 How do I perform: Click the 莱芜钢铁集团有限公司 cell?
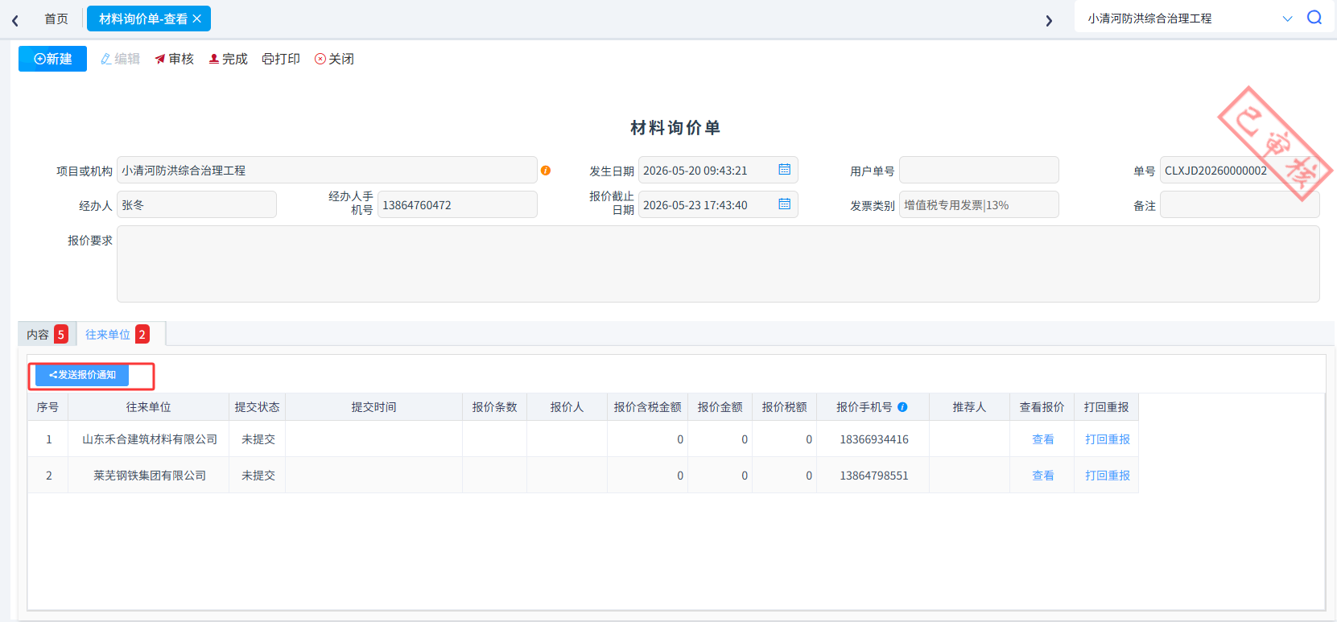tap(150, 476)
